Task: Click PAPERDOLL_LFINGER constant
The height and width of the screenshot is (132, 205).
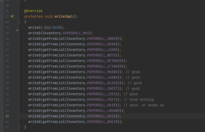Action: coord(104,67)
